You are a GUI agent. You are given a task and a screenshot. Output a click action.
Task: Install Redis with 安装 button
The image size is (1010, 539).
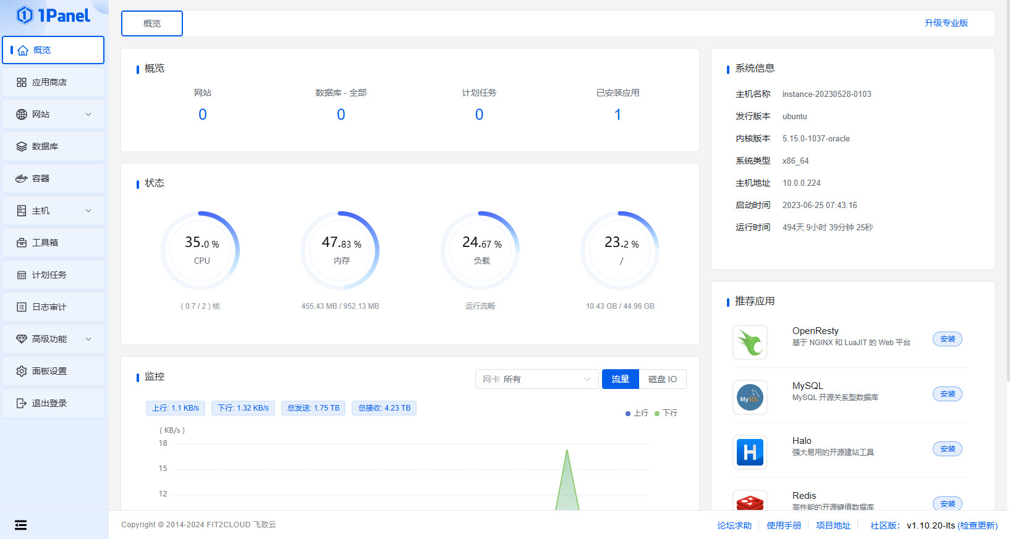(948, 503)
